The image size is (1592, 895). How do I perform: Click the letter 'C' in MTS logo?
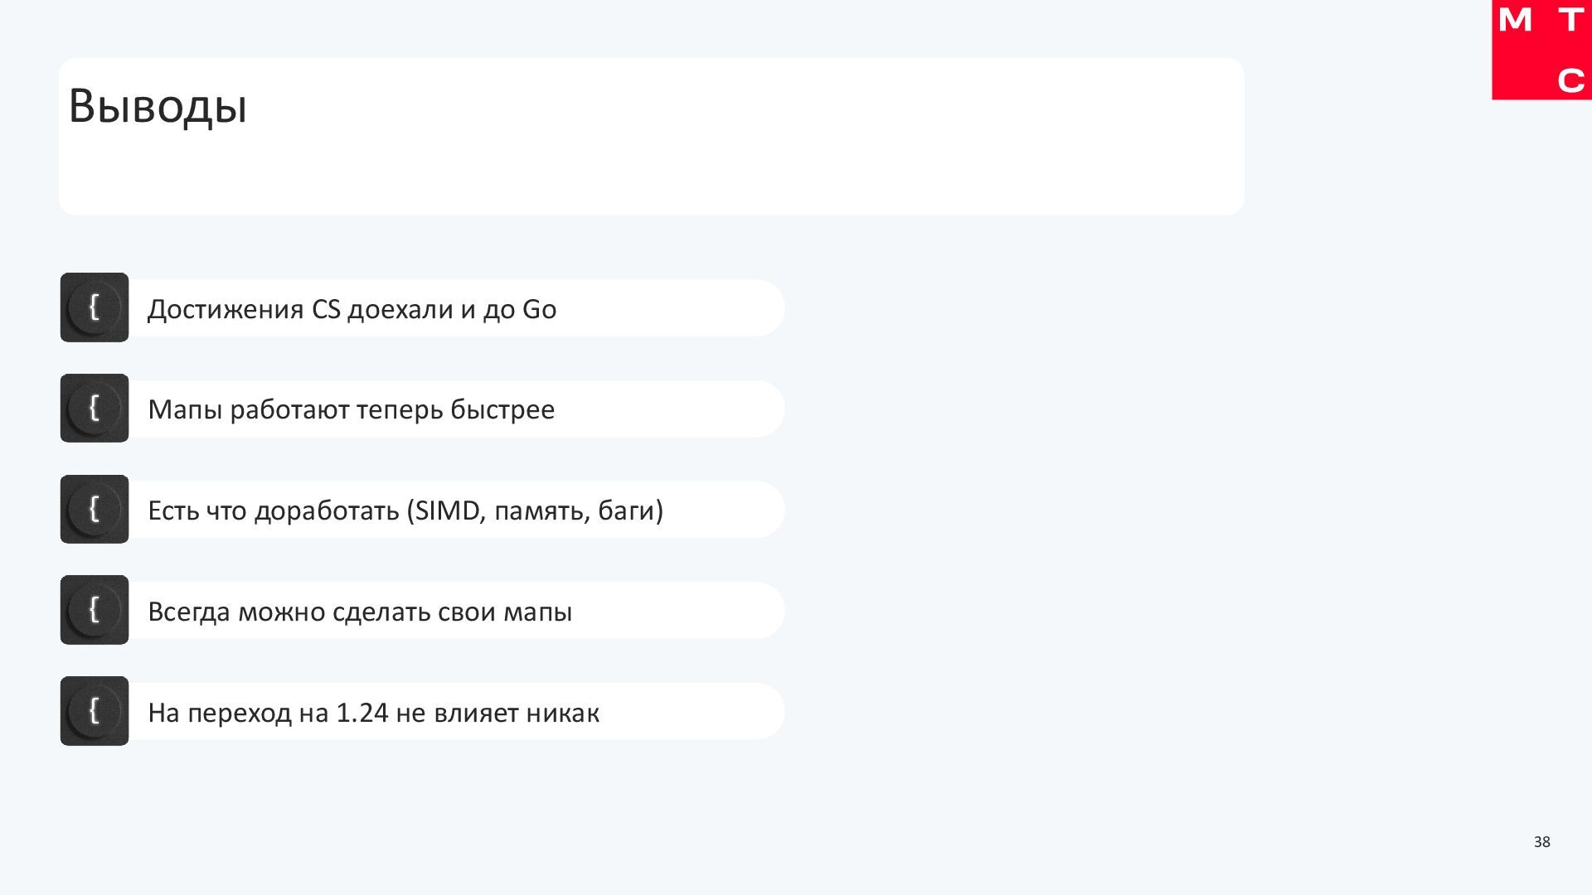pyautogui.click(x=1570, y=81)
